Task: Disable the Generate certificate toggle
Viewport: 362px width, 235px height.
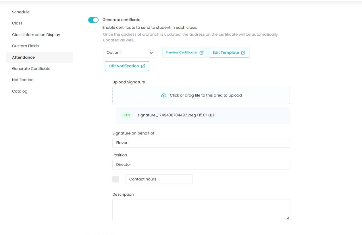Action: coord(93,20)
